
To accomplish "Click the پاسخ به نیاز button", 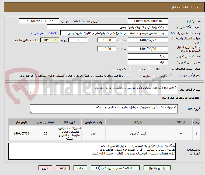I will tap(157, 168).
